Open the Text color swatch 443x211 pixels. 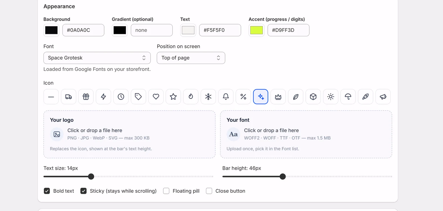coord(188,30)
